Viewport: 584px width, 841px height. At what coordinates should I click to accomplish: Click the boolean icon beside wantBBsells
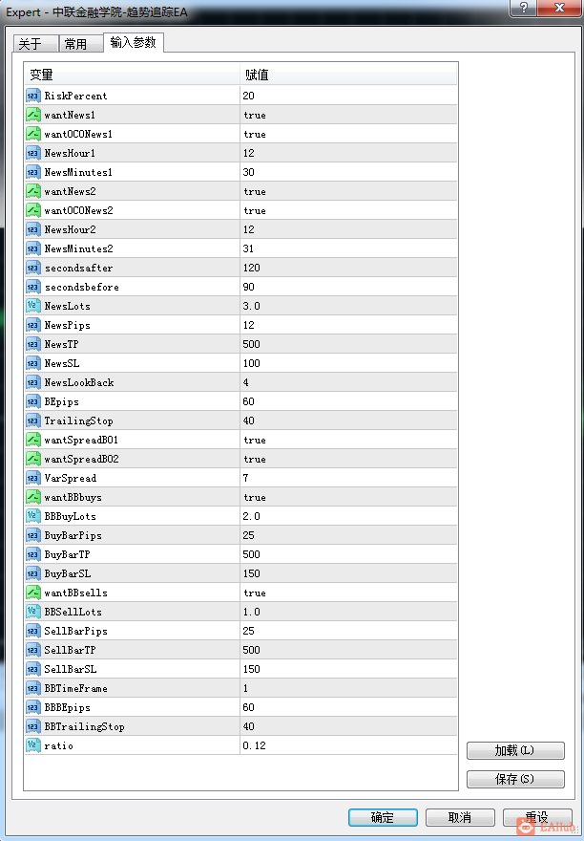coord(33,593)
